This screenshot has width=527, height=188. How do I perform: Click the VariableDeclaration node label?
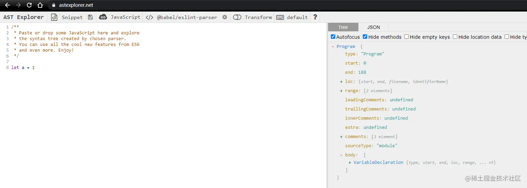tap(379, 163)
